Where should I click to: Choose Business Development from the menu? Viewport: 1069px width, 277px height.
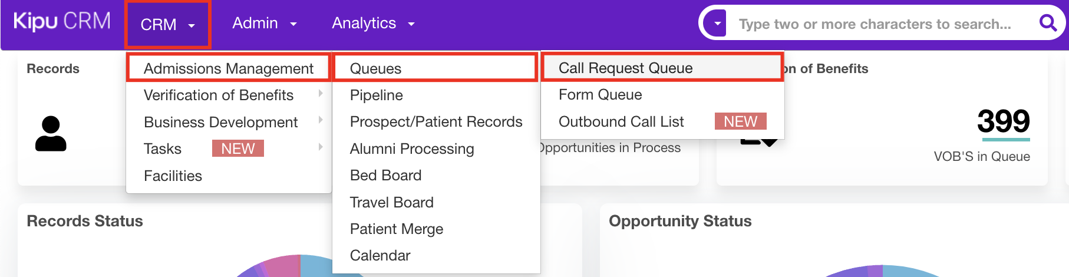220,122
